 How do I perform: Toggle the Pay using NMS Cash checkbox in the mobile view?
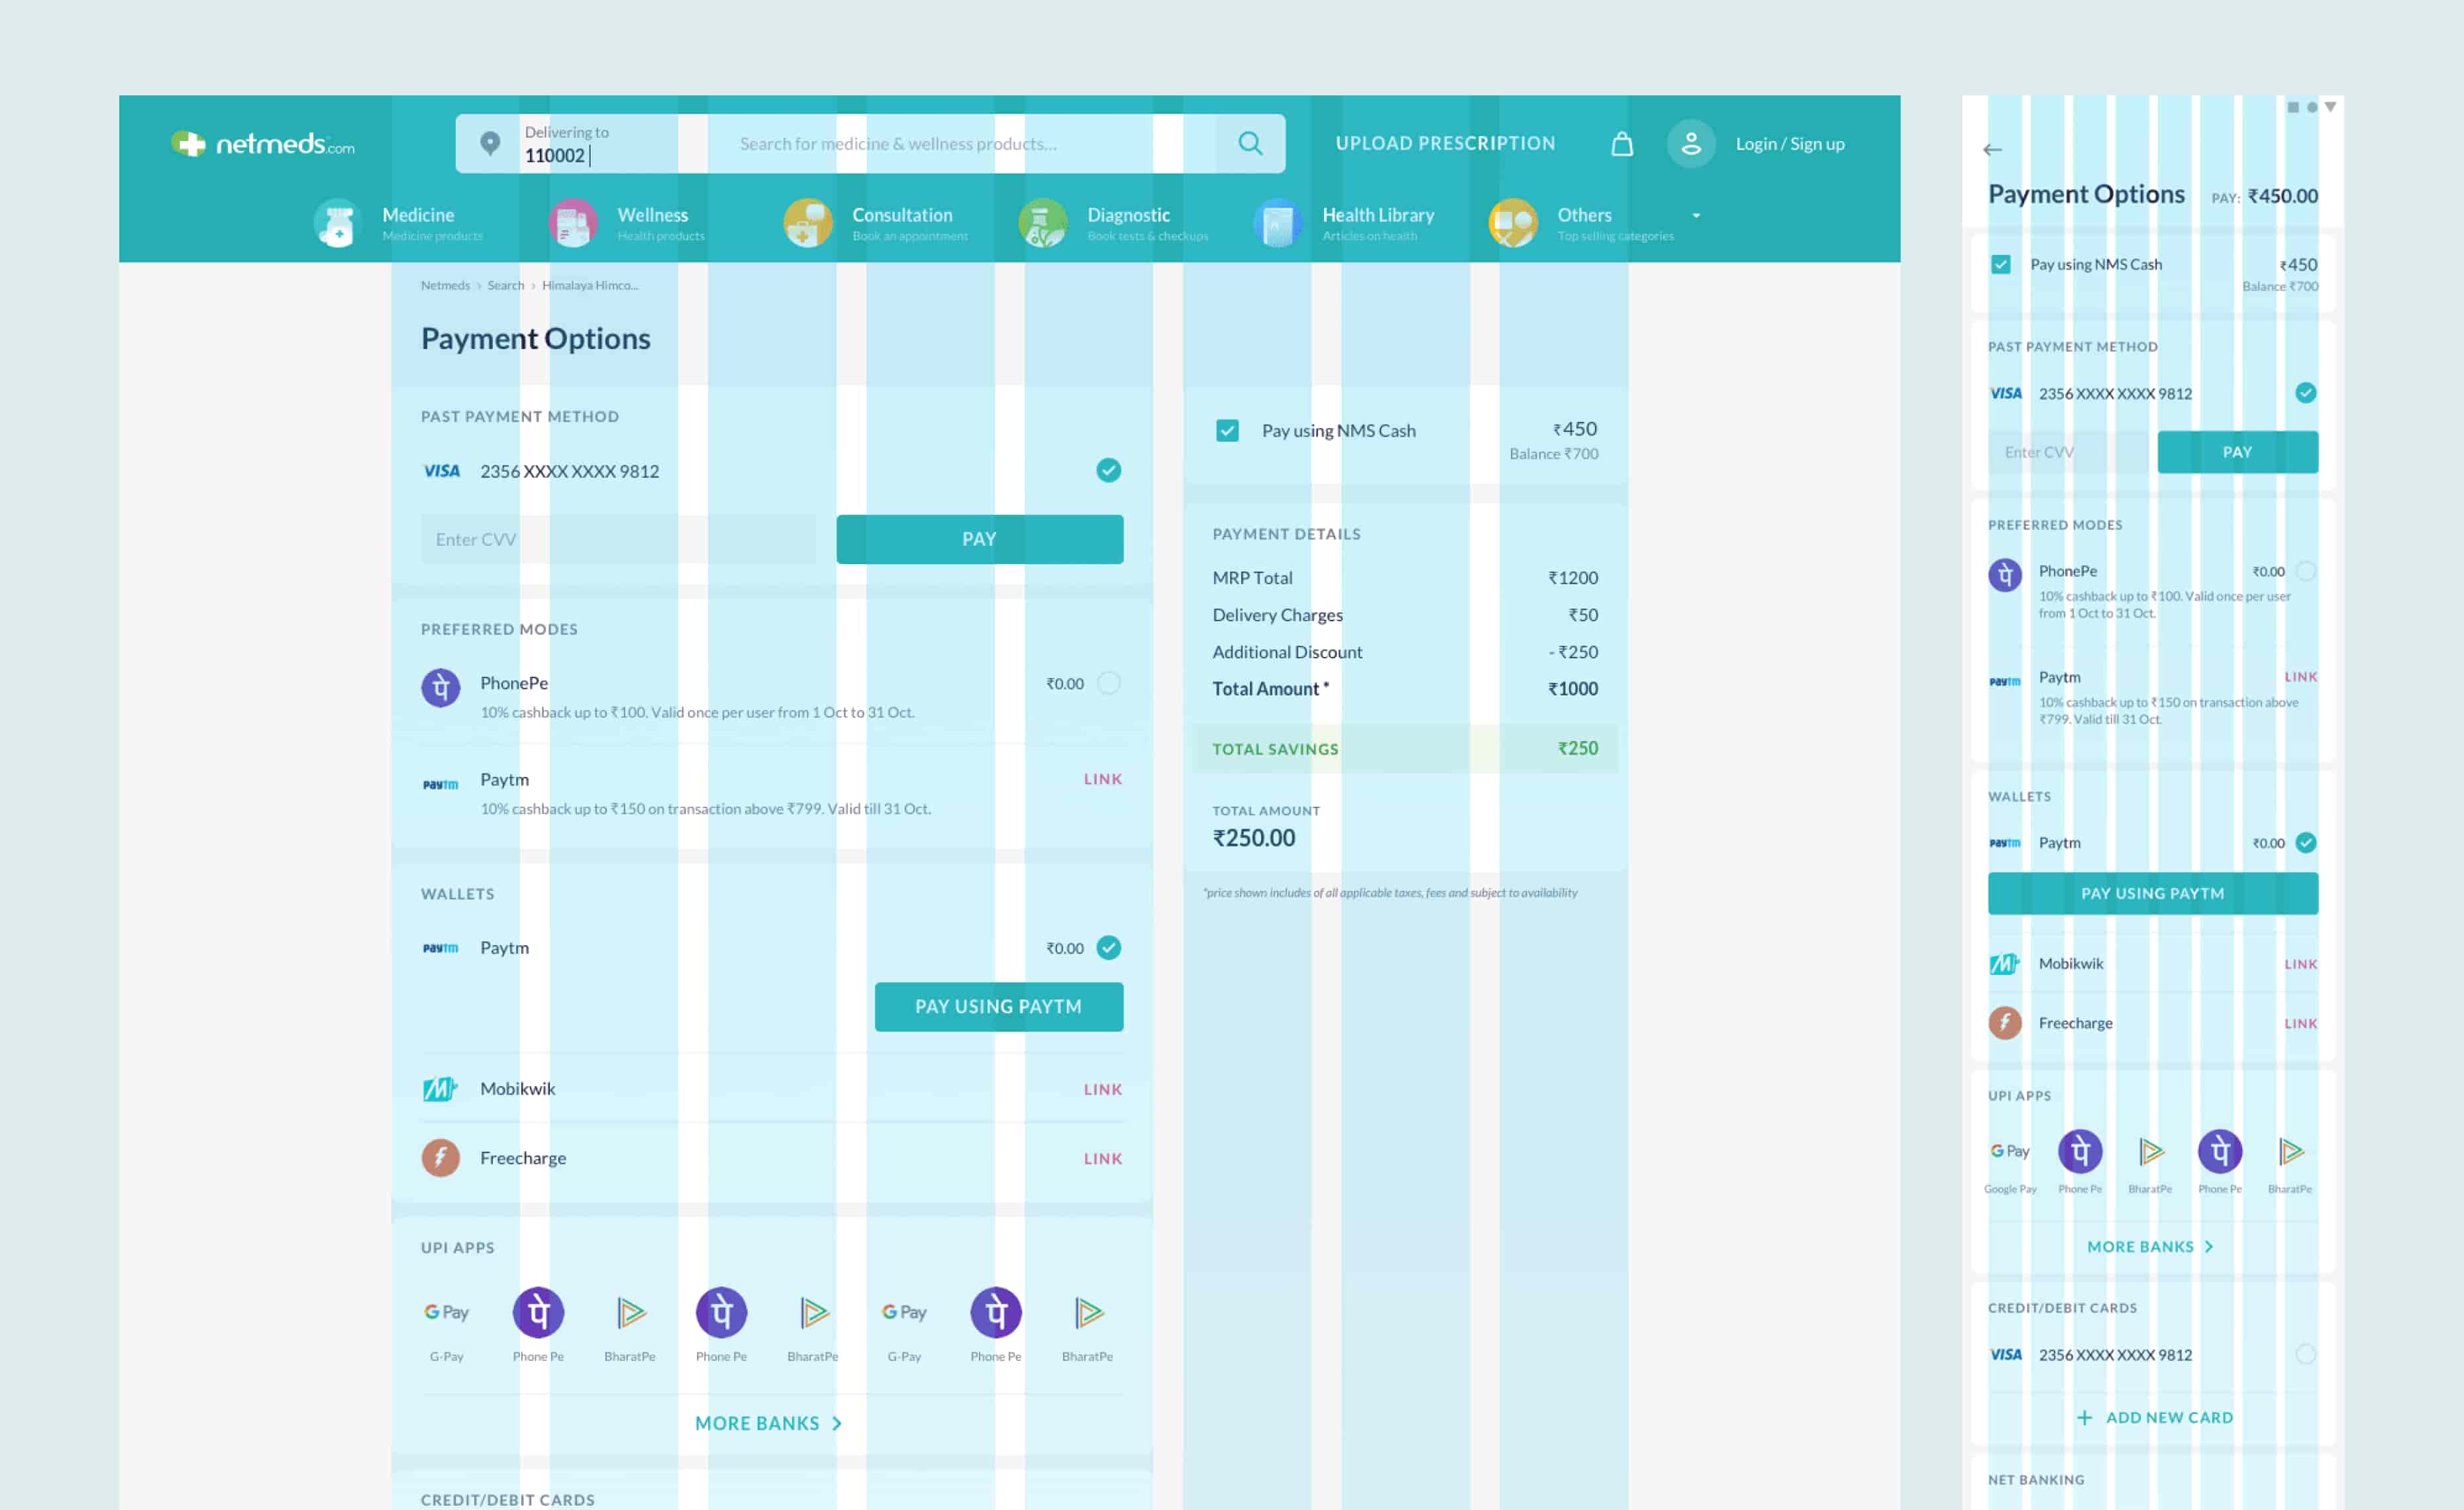pyautogui.click(x=2000, y=265)
